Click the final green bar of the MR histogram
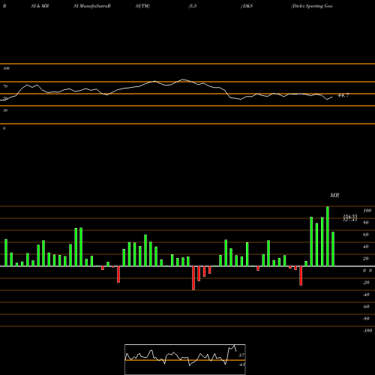 click(x=333, y=249)
